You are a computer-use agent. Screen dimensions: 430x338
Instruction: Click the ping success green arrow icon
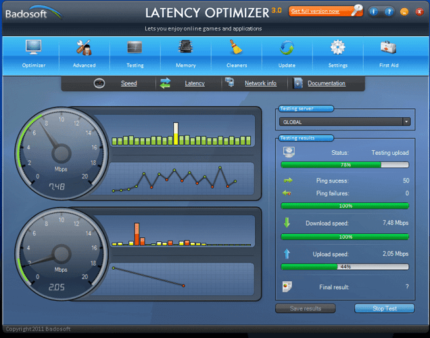point(288,180)
